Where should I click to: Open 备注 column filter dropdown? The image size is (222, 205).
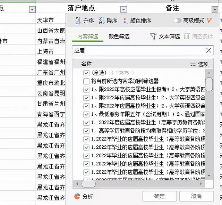215,9
